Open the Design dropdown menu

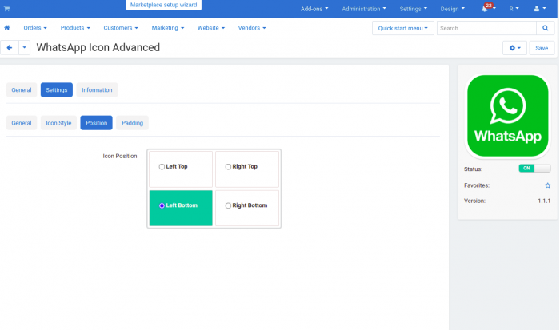pyautogui.click(x=453, y=9)
